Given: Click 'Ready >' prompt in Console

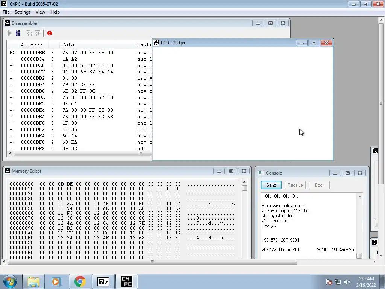Looking at the screenshot, I should [x=269, y=225].
